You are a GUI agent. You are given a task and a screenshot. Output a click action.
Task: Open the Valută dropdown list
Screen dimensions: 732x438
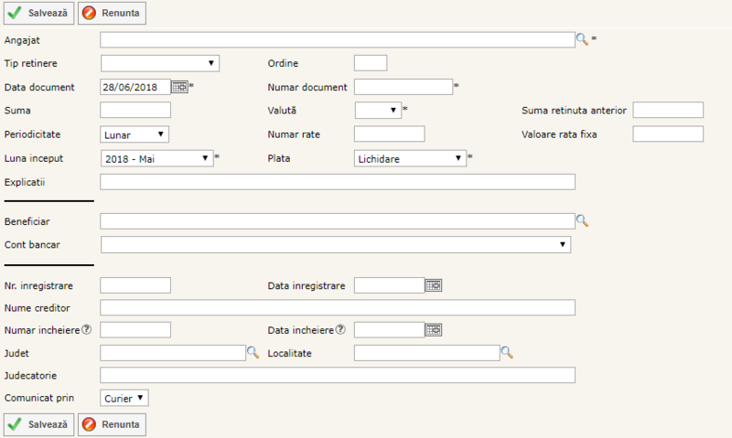[378, 111]
